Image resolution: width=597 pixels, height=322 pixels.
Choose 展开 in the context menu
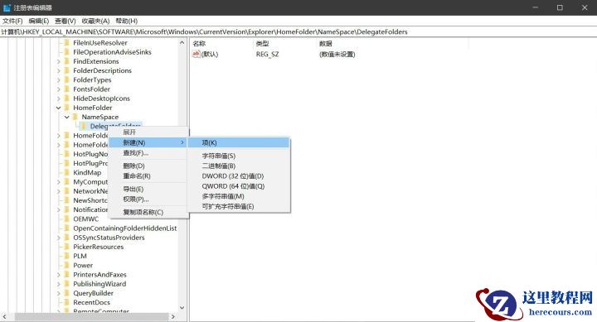tap(149, 132)
